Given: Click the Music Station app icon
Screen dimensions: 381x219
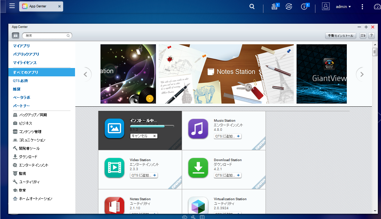Looking at the screenshot, I should pyautogui.click(x=198, y=129).
